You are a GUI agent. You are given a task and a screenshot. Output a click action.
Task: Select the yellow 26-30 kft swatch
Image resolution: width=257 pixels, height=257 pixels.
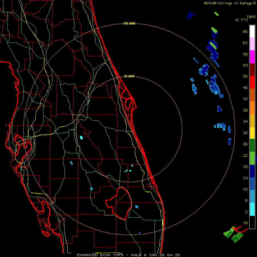pyautogui.click(x=252, y=133)
